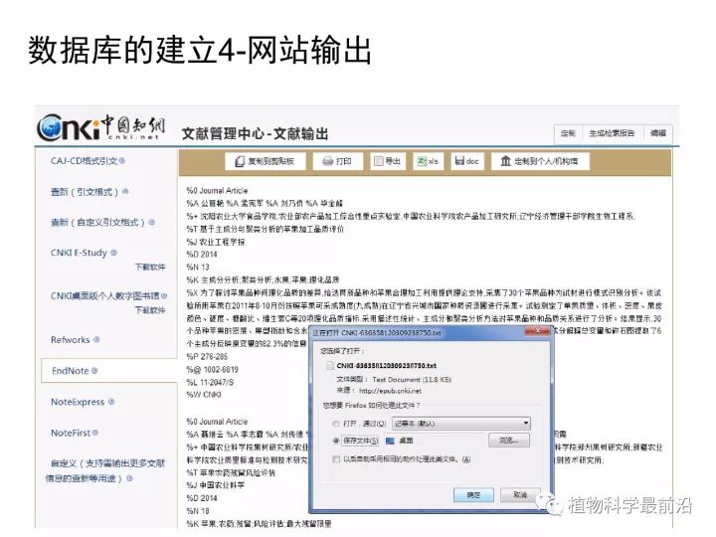Click the source URL http://epub.cnki.net

[390, 391]
